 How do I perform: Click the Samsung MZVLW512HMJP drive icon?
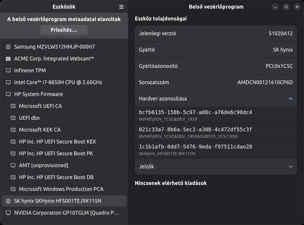click(x=8, y=47)
